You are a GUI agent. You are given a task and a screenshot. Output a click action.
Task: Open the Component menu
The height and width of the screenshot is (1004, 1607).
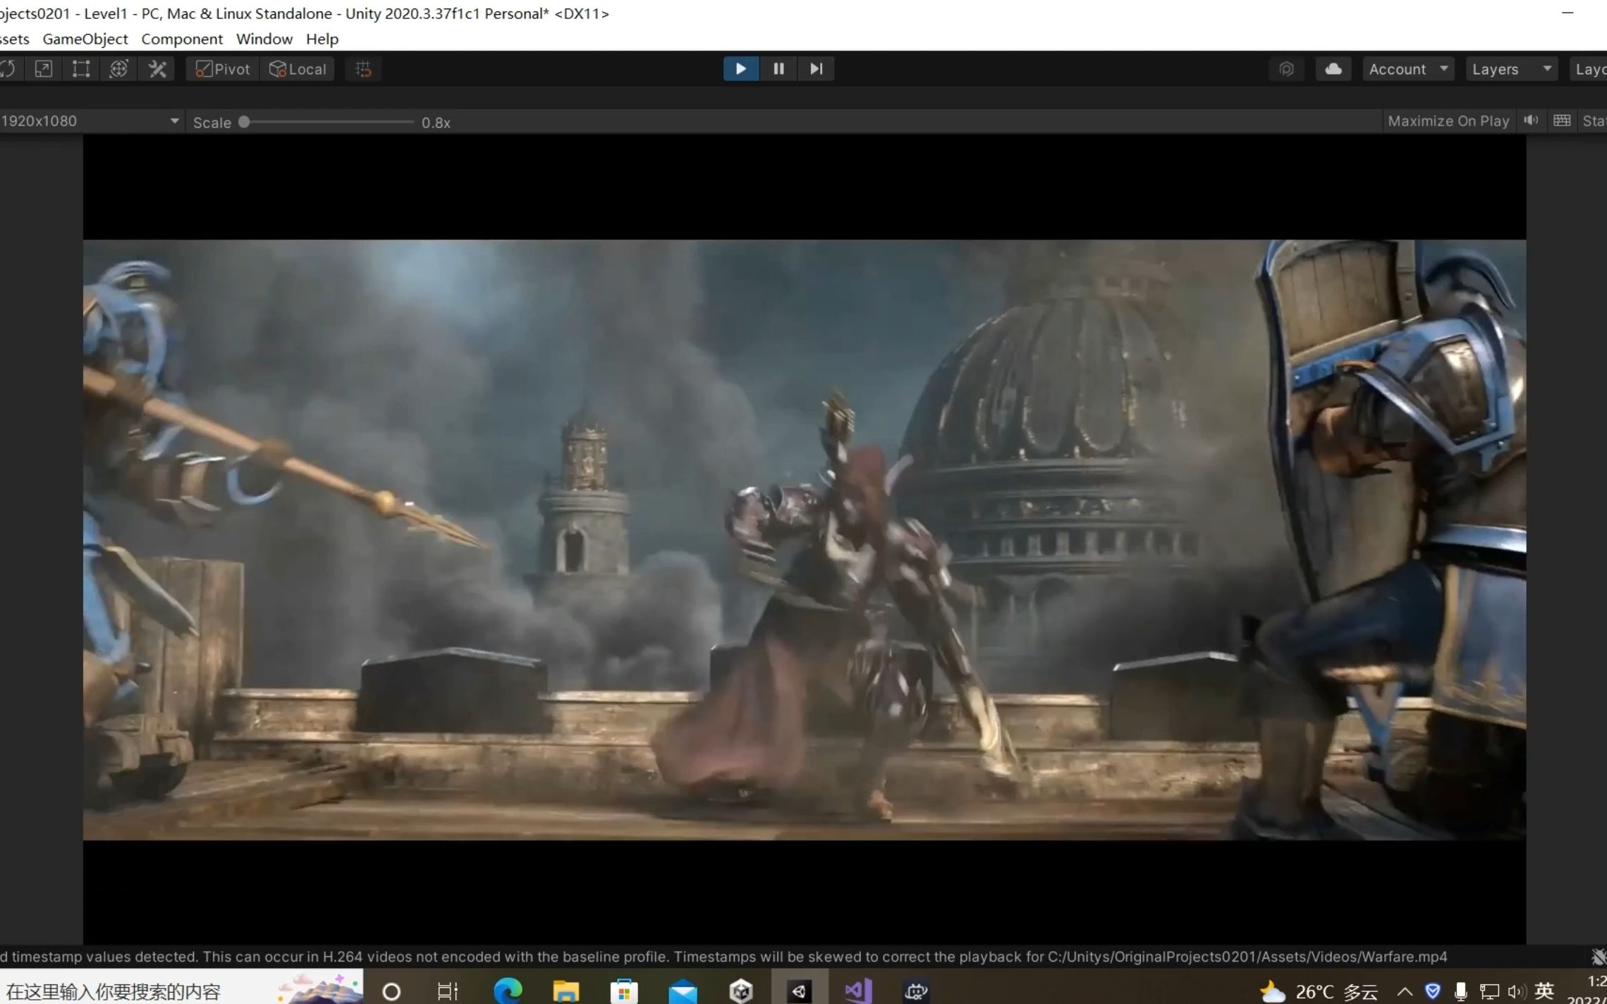pyautogui.click(x=182, y=38)
